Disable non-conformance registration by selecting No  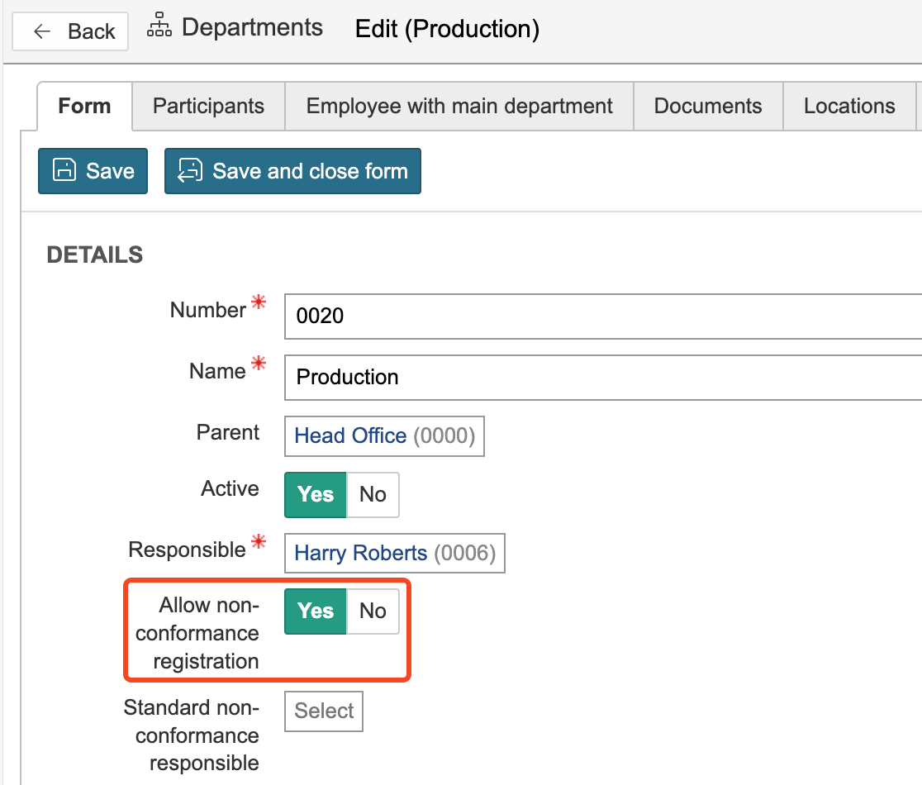(373, 611)
